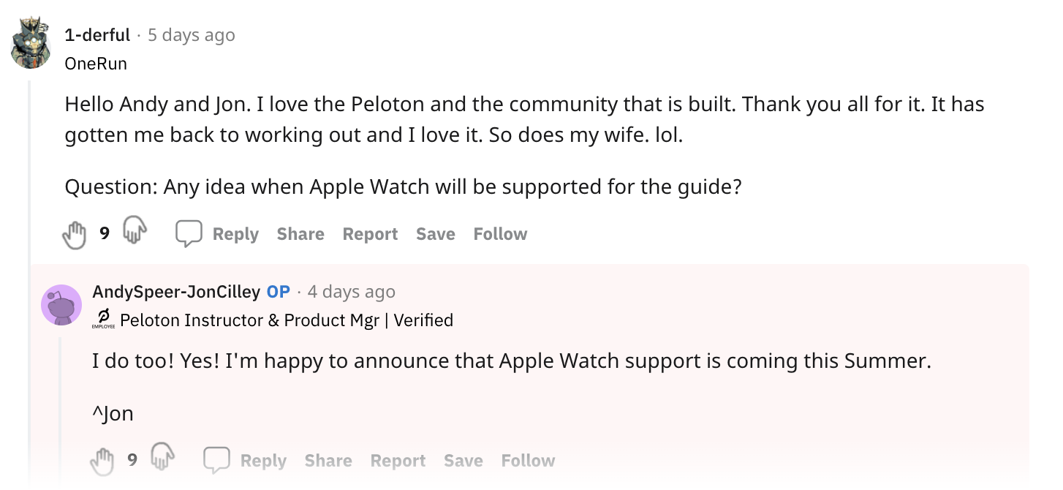Screen dimensions: 1063x490
Task: Open AndySpeer-JonCilley's avatar
Action: [x=62, y=305]
